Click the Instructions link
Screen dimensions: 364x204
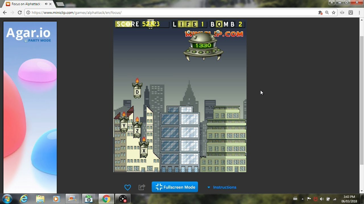[225, 187]
